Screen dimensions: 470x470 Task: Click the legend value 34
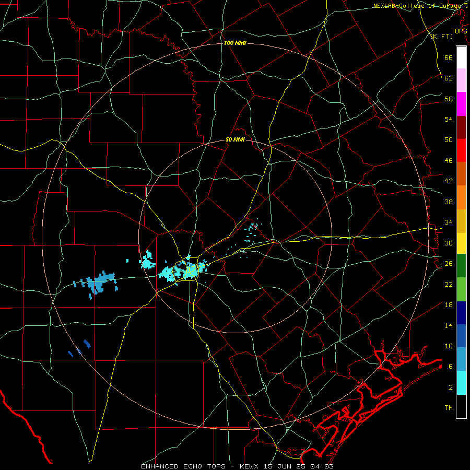point(449,222)
